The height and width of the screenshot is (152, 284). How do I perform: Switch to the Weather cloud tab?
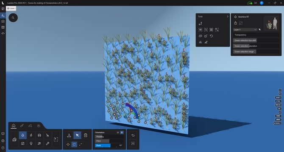coord(39,126)
